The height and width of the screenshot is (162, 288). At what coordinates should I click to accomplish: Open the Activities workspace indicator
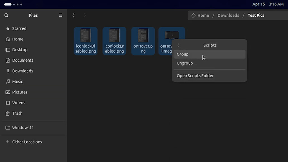[13, 5]
